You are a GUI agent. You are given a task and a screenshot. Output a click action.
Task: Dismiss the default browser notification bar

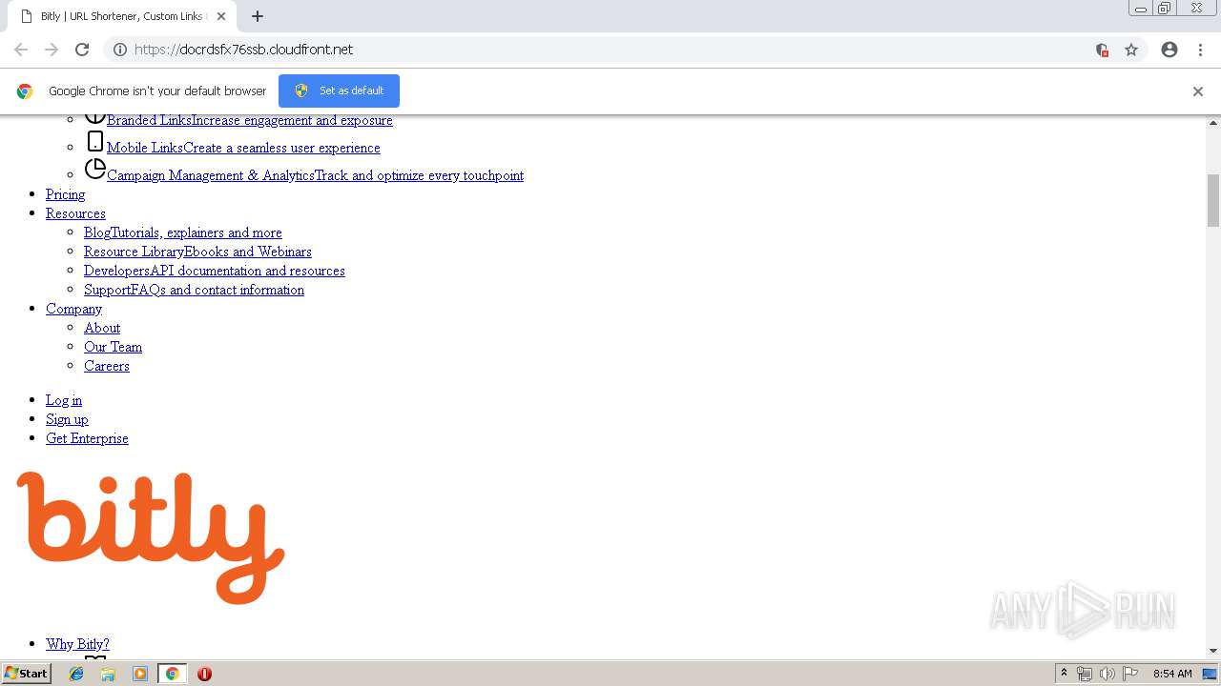[x=1198, y=91]
